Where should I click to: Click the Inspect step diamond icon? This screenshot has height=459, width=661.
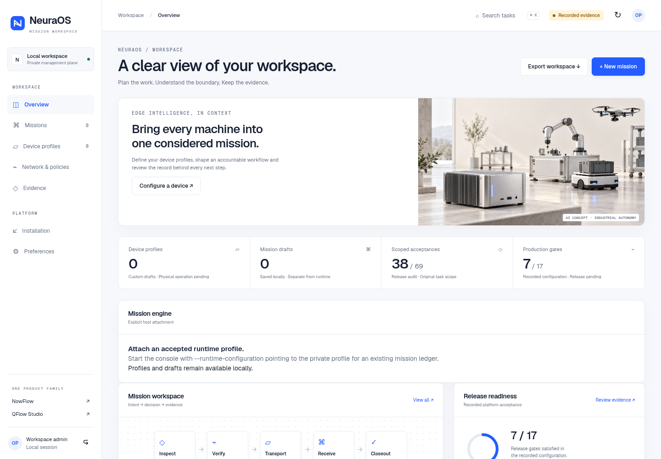[x=162, y=442]
